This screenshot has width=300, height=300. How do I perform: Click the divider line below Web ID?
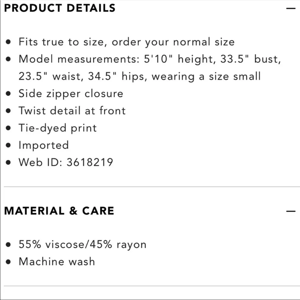click(150, 187)
